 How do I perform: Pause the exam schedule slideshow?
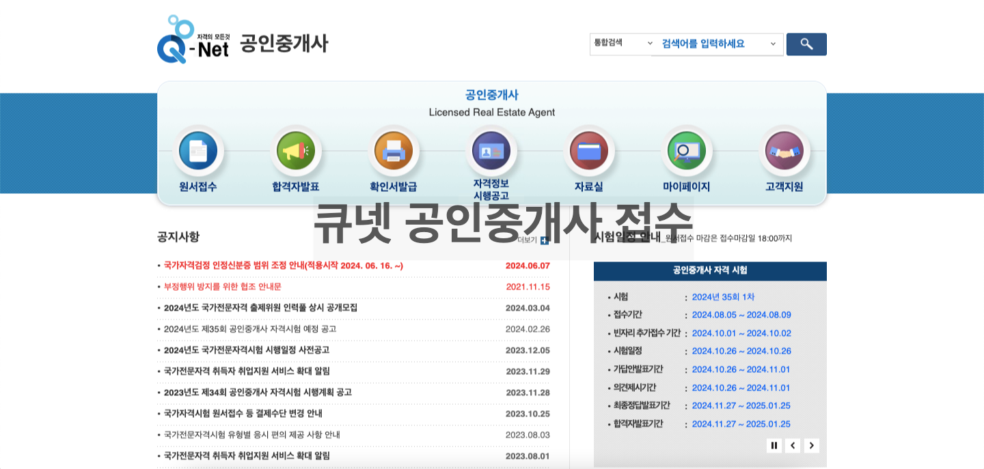click(x=774, y=446)
